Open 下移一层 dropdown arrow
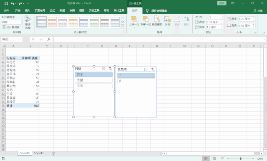267x161 pixels. (x=146, y=28)
